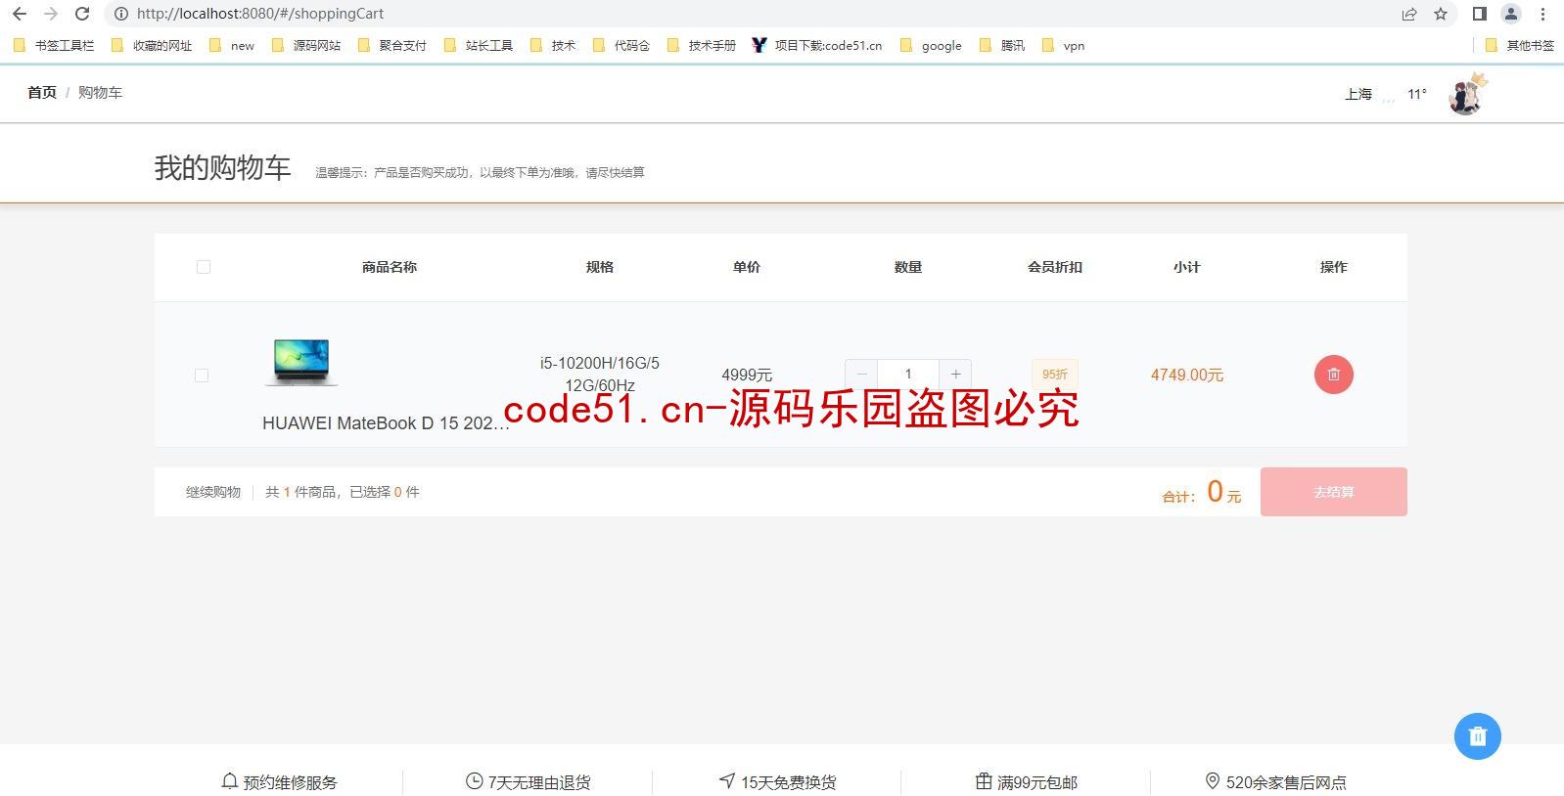Click the 购物车 breadcrumb item

pos(100,92)
